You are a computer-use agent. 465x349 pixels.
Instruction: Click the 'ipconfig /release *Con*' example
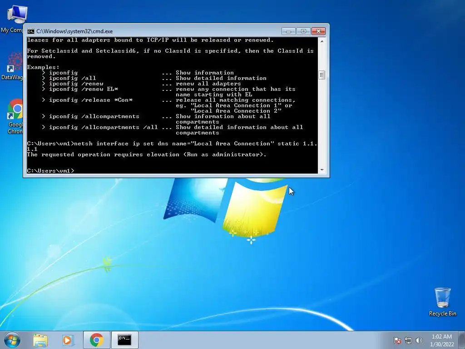(x=87, y=100)
